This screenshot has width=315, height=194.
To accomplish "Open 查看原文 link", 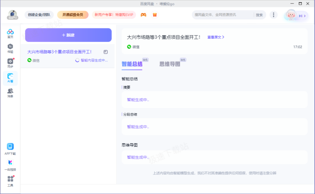I will (216, 37).
